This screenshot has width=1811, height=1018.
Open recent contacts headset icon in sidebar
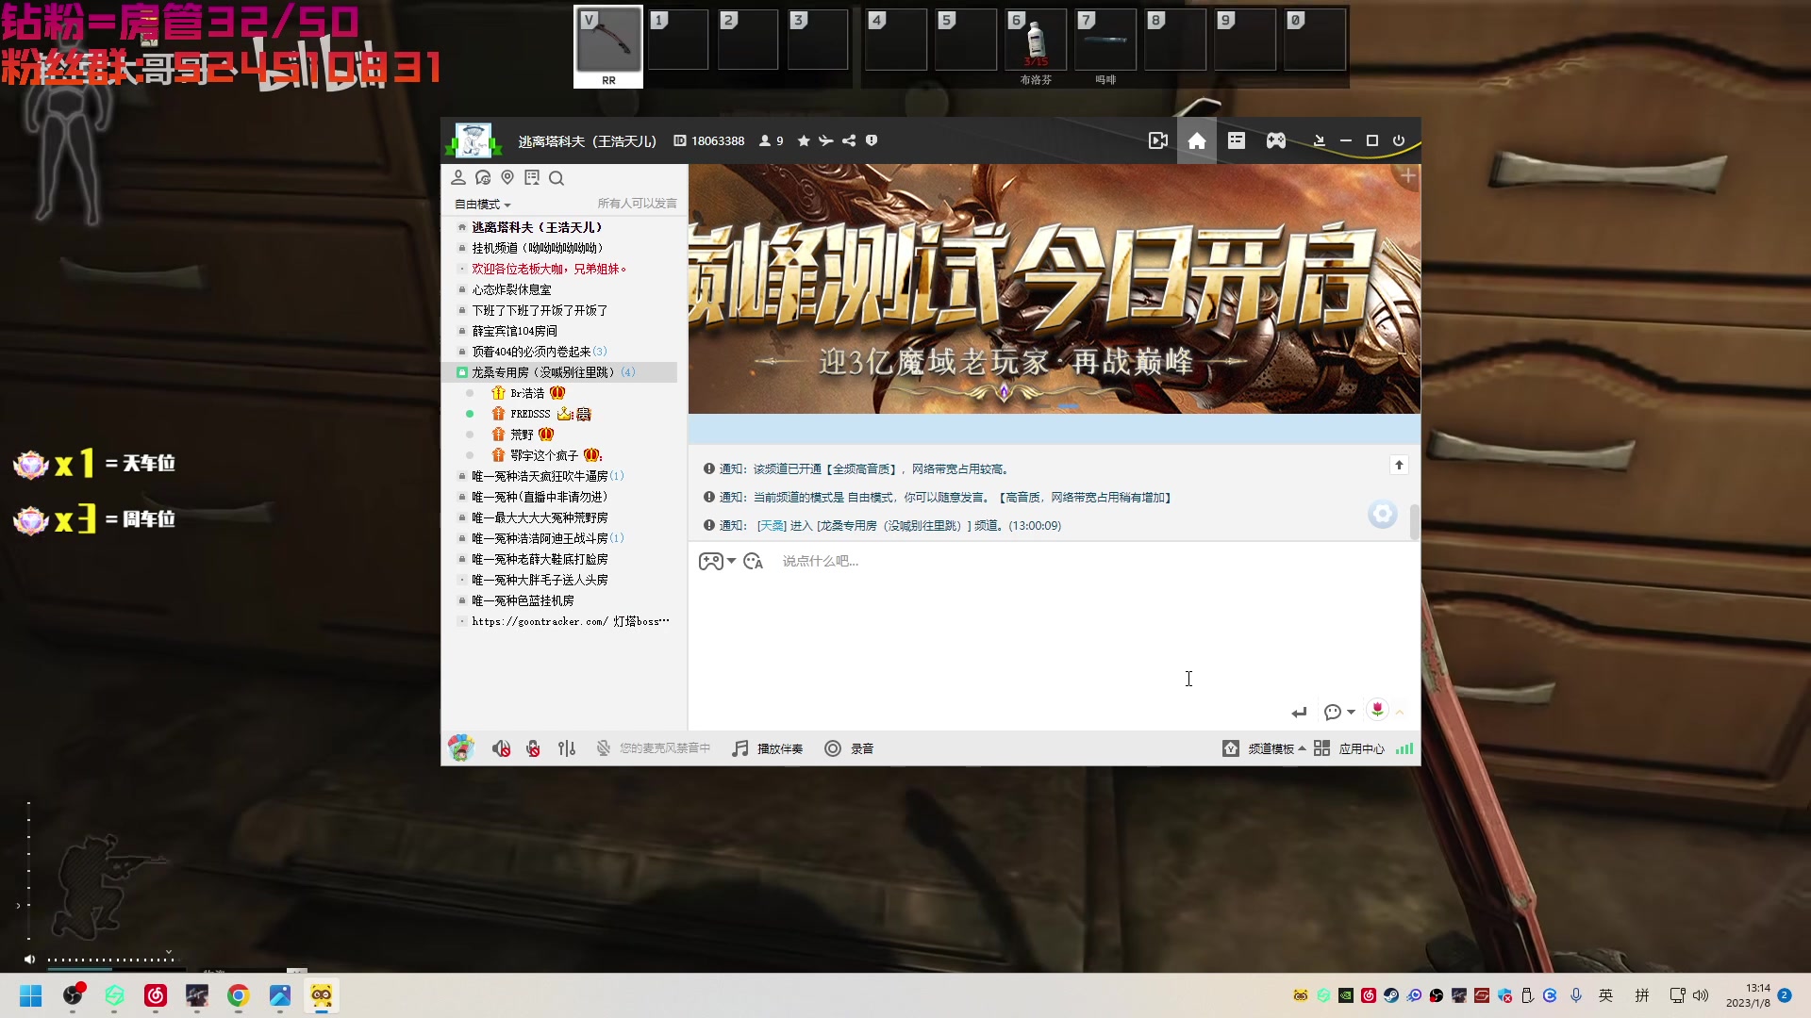pyautogui.click(x=483, y=177)
